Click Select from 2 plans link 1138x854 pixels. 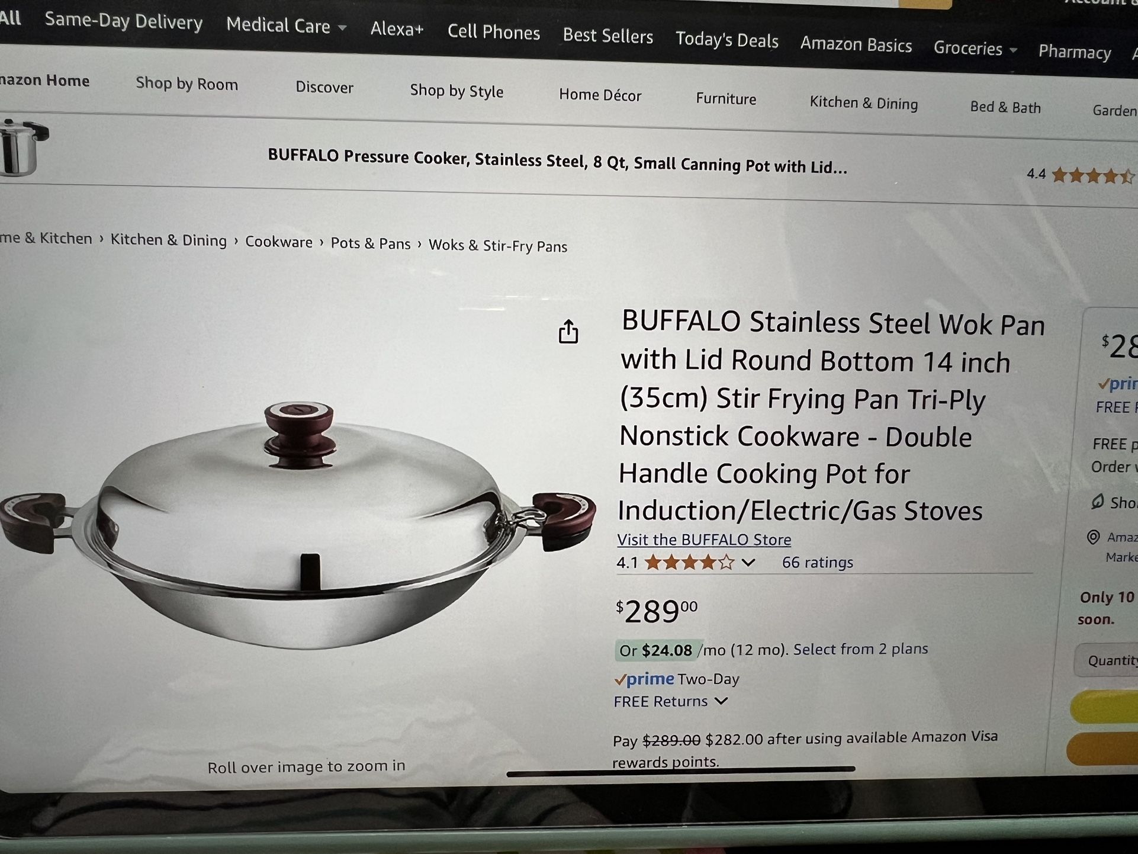click(860, 649)
